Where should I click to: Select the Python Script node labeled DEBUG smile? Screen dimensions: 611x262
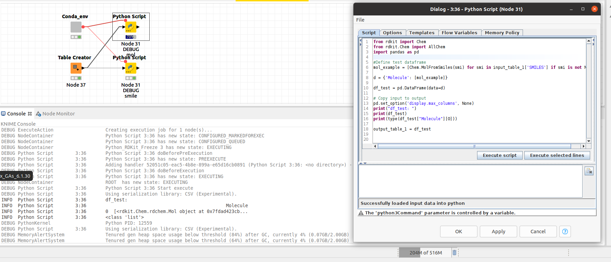[x=130, y=68]
